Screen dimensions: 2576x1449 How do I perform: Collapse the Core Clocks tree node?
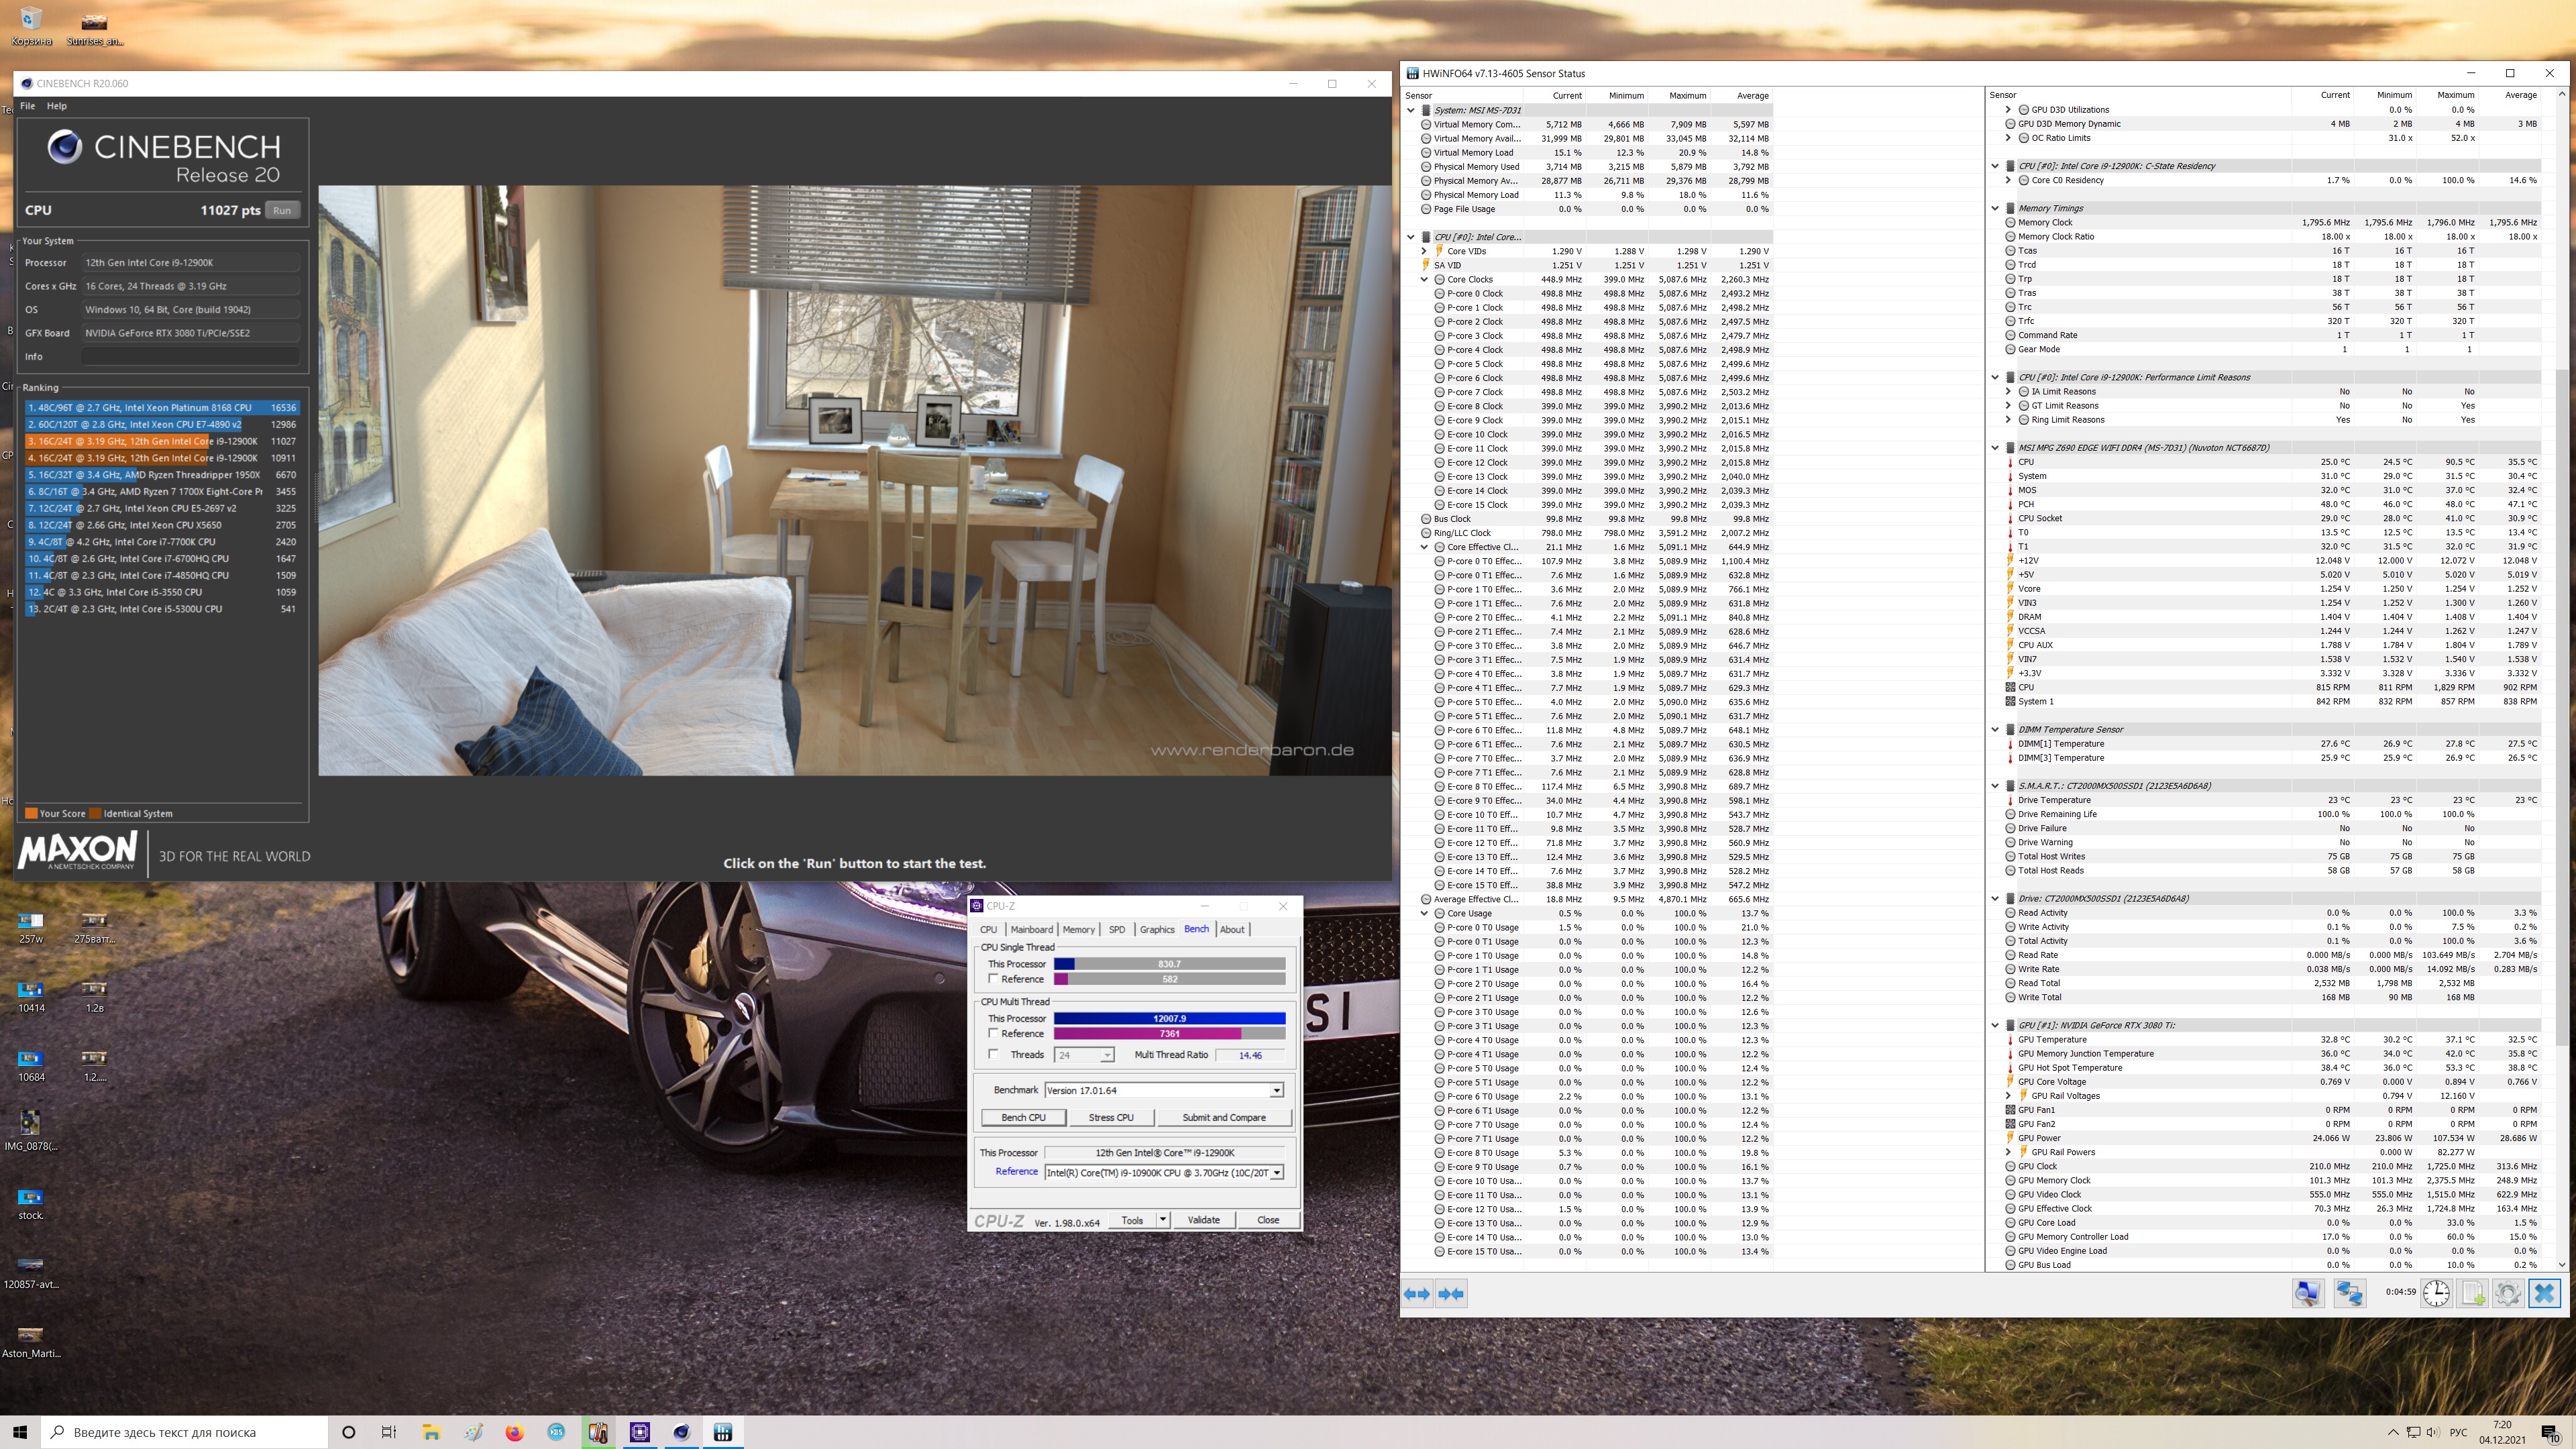pos(1424,280)
